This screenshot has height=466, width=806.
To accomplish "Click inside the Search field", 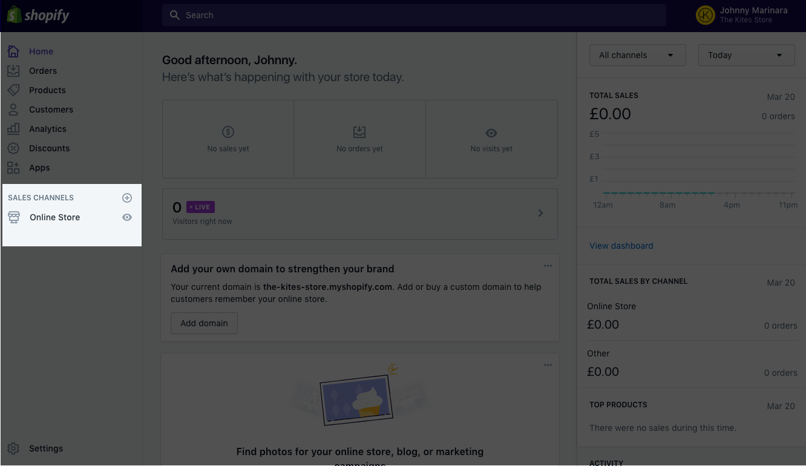I will [x=414, y=15].
